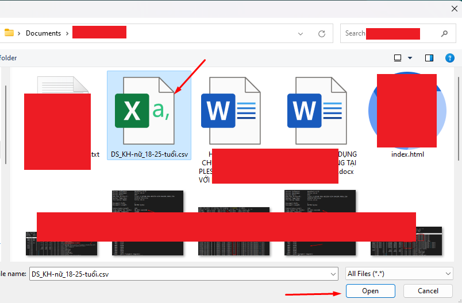This screenshot has width=462, height=303.
Task: Click the folder icon in the address bar
Action: click(x=9, y=33)
